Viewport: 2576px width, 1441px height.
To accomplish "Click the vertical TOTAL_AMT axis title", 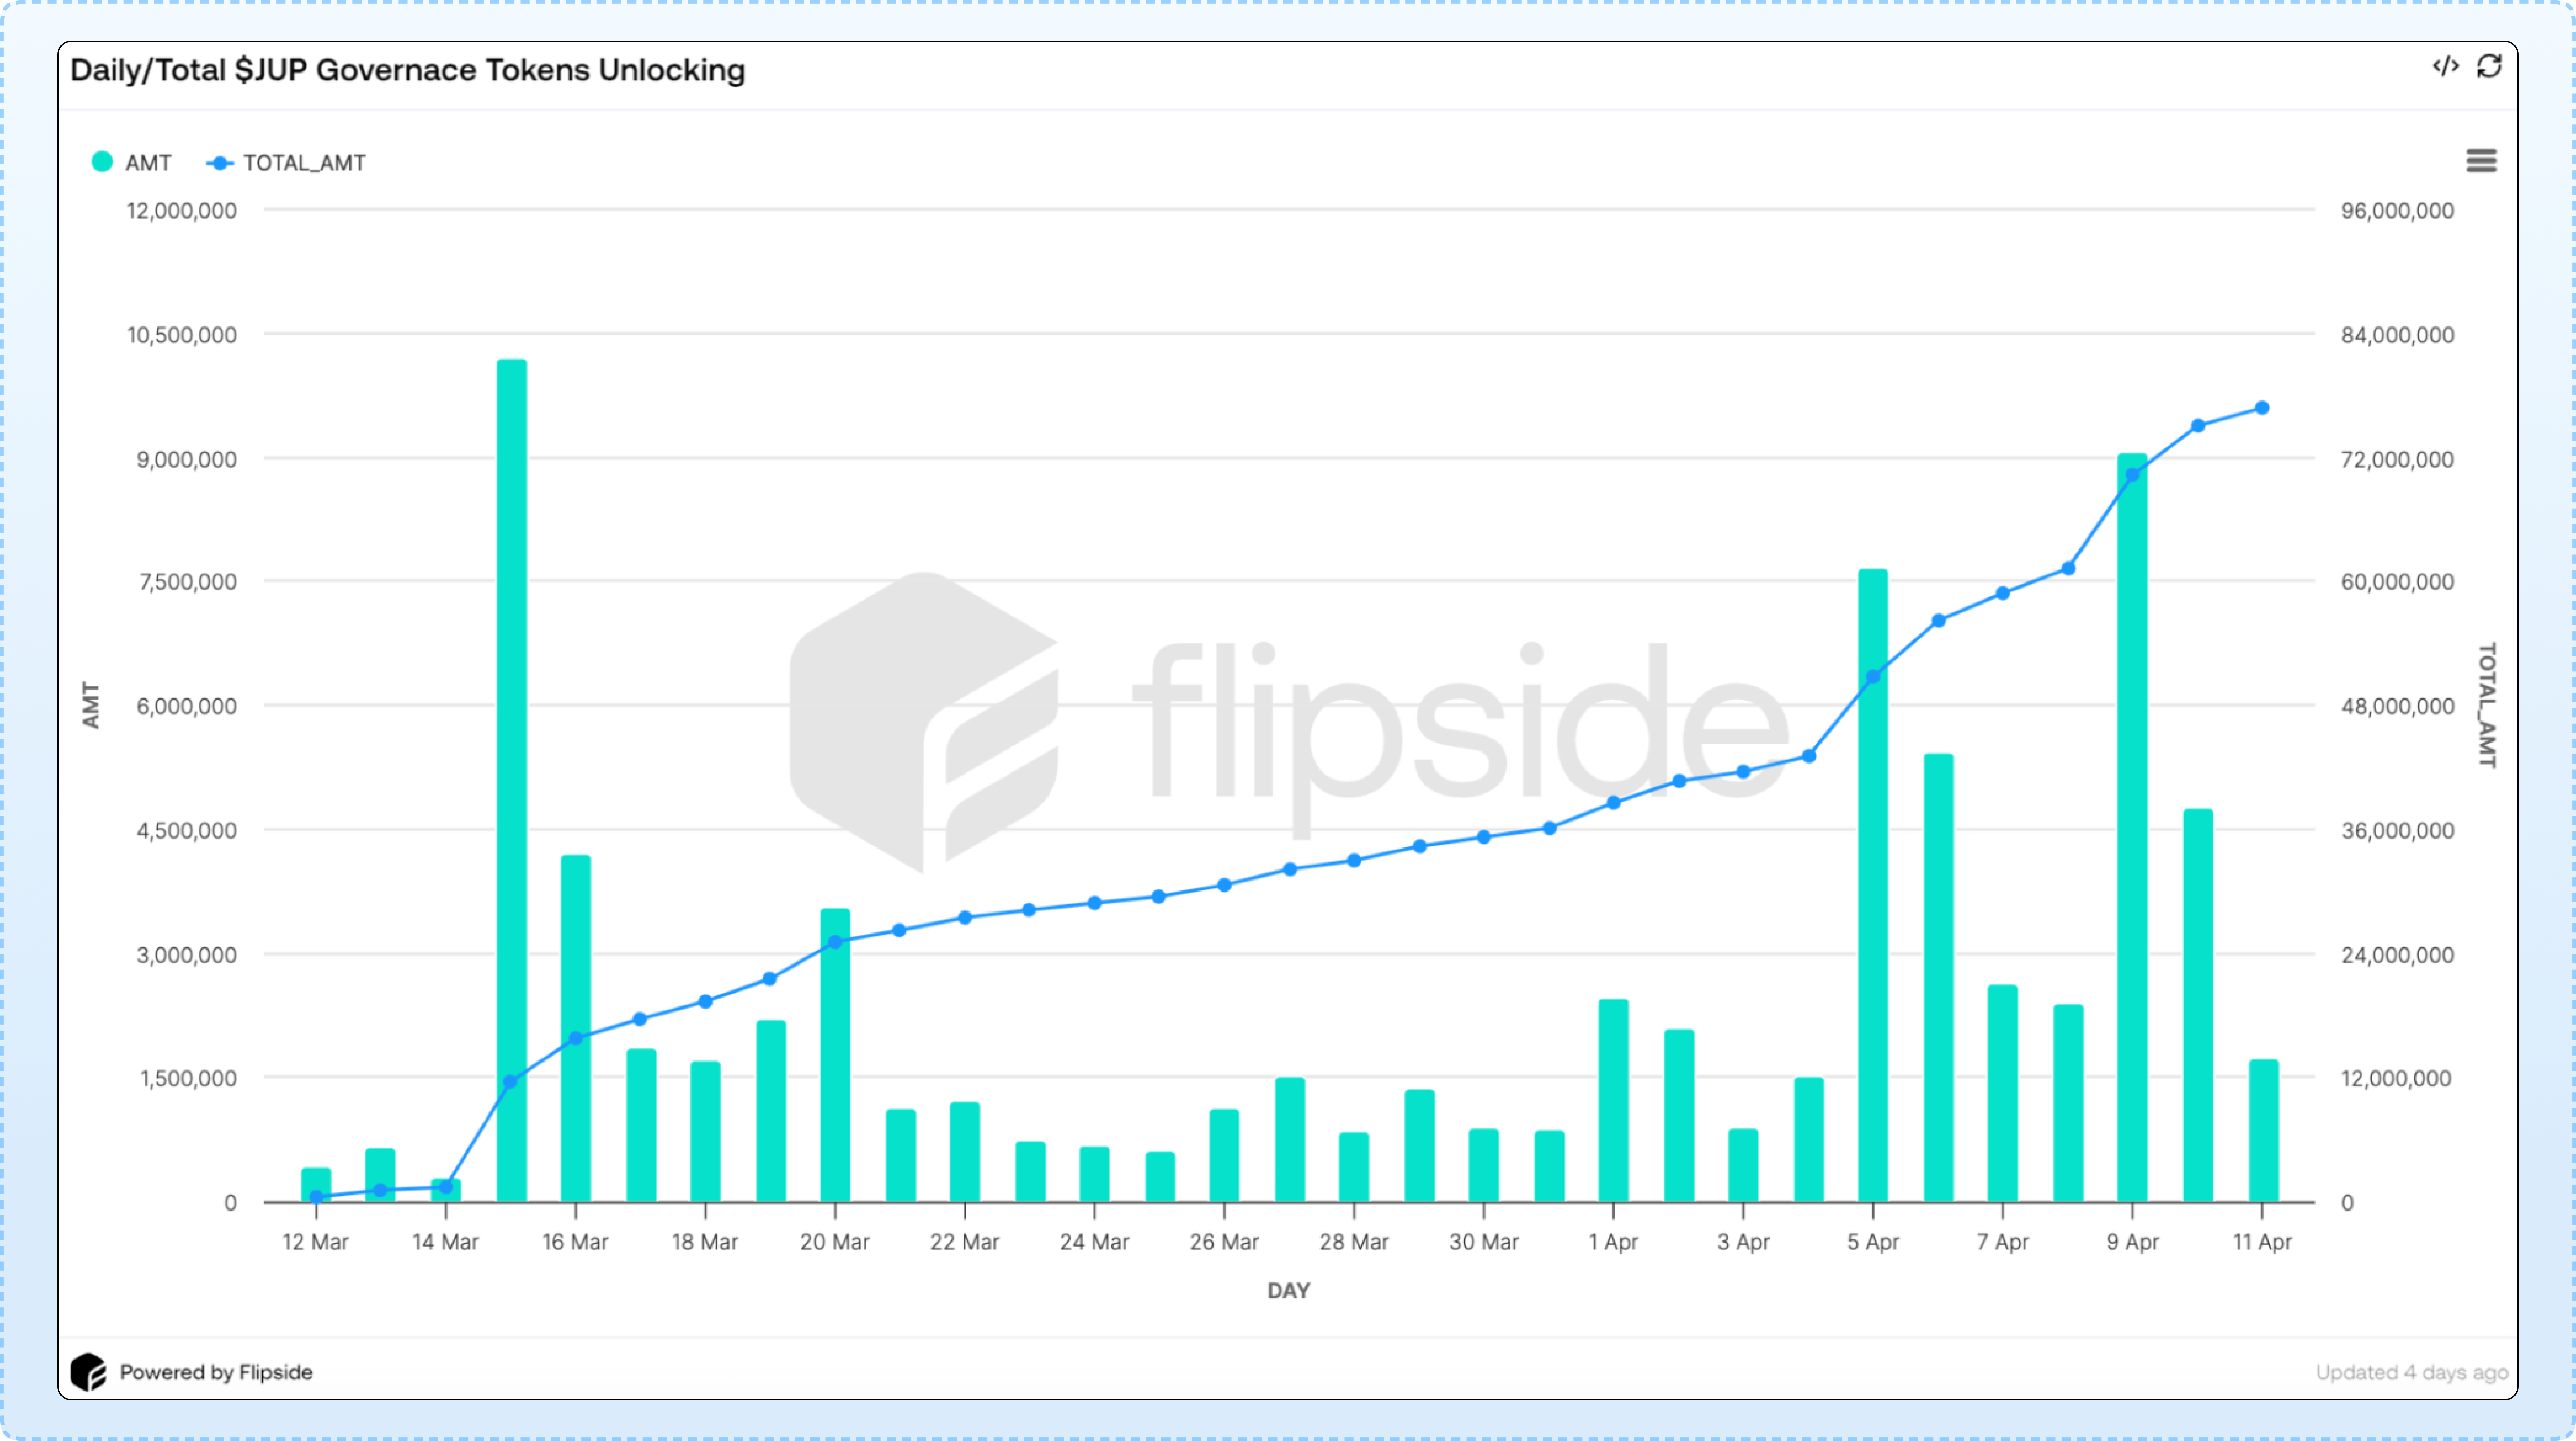I will 2487,705.
